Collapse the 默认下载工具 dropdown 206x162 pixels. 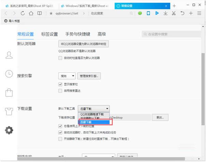tap(94, 109)
